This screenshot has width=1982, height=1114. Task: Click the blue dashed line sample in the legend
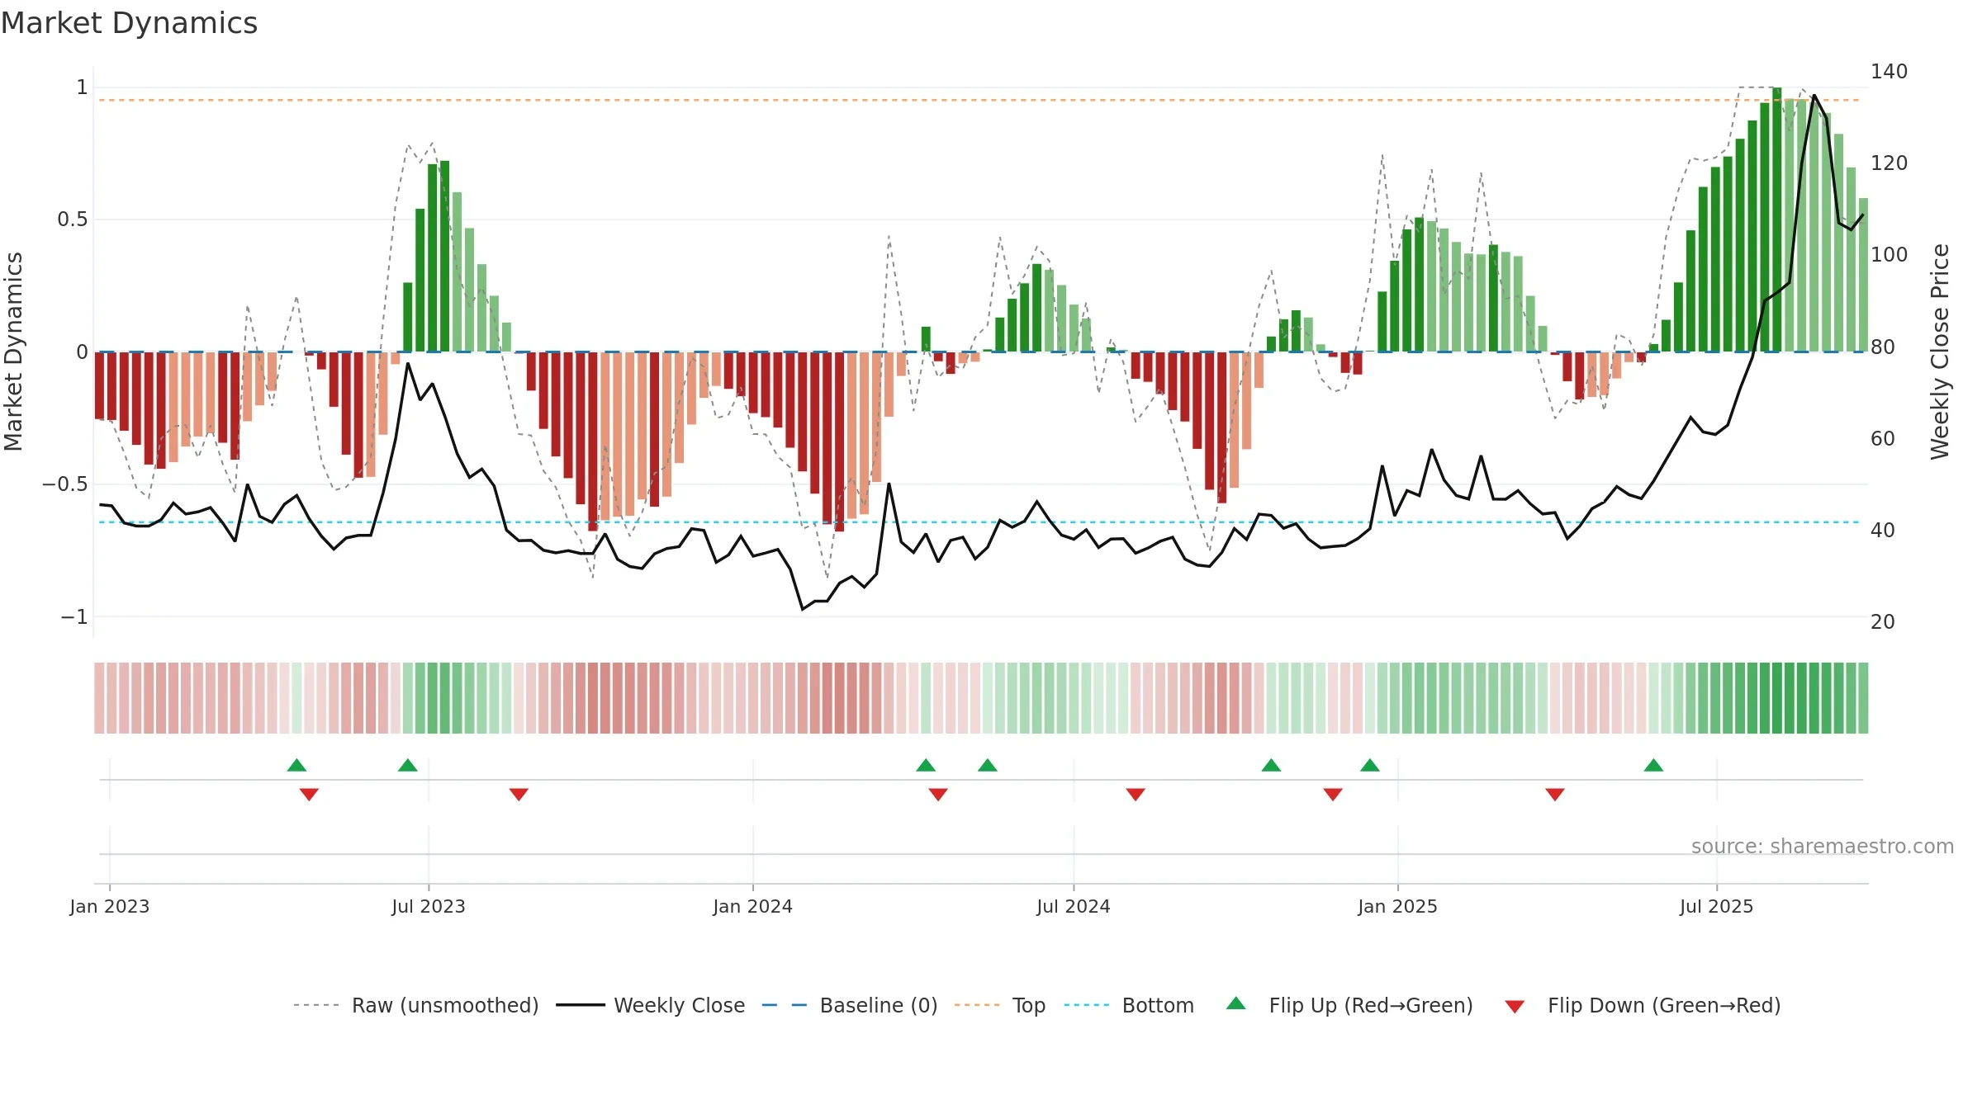785,1005
